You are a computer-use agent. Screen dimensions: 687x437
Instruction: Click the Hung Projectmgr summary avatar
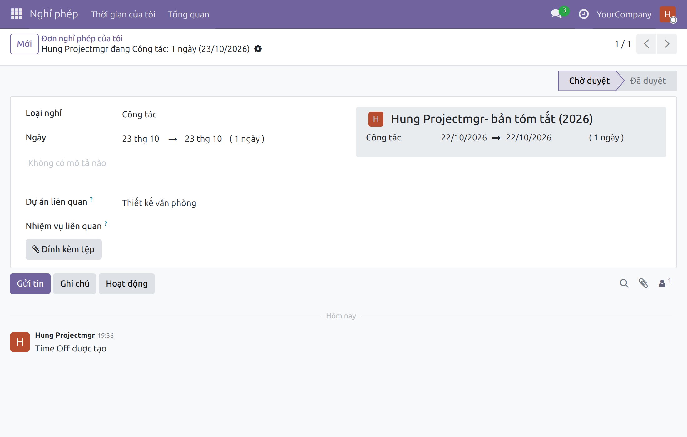376,119
